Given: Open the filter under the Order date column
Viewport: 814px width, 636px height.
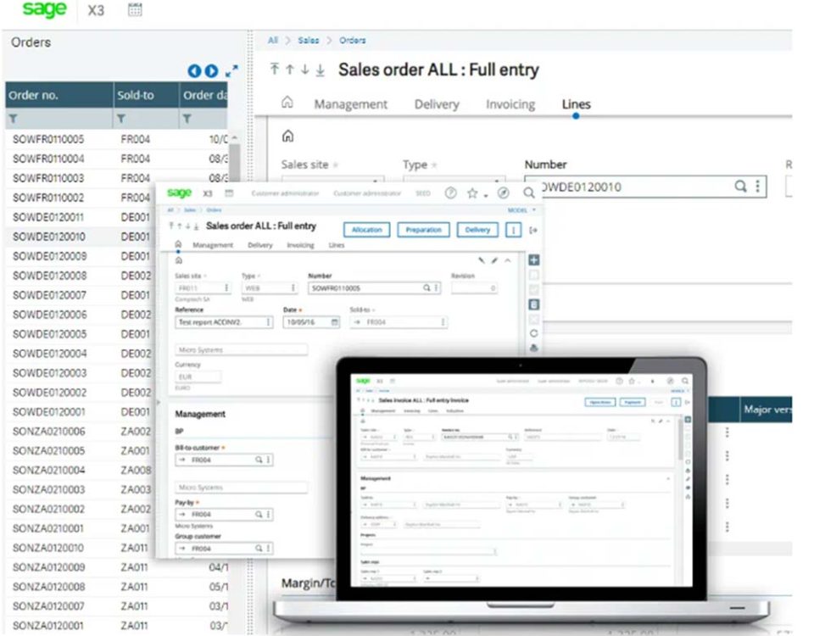Looking at the screenshot, I should tap(187, 119).
